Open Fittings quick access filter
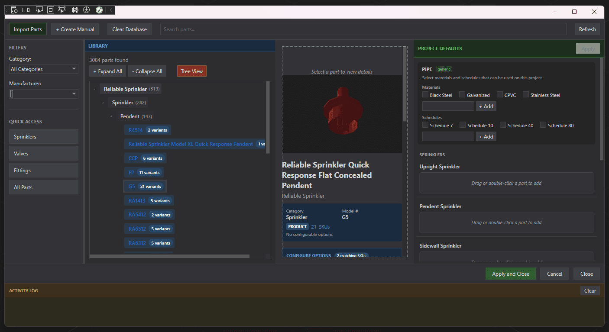Image resolution: width=609 pixels, height=332 pixels. tap(44, 170)
